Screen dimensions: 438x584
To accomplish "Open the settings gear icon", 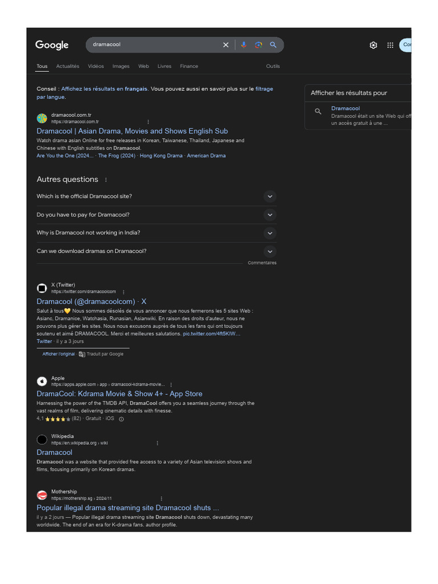I will point(374,45).
